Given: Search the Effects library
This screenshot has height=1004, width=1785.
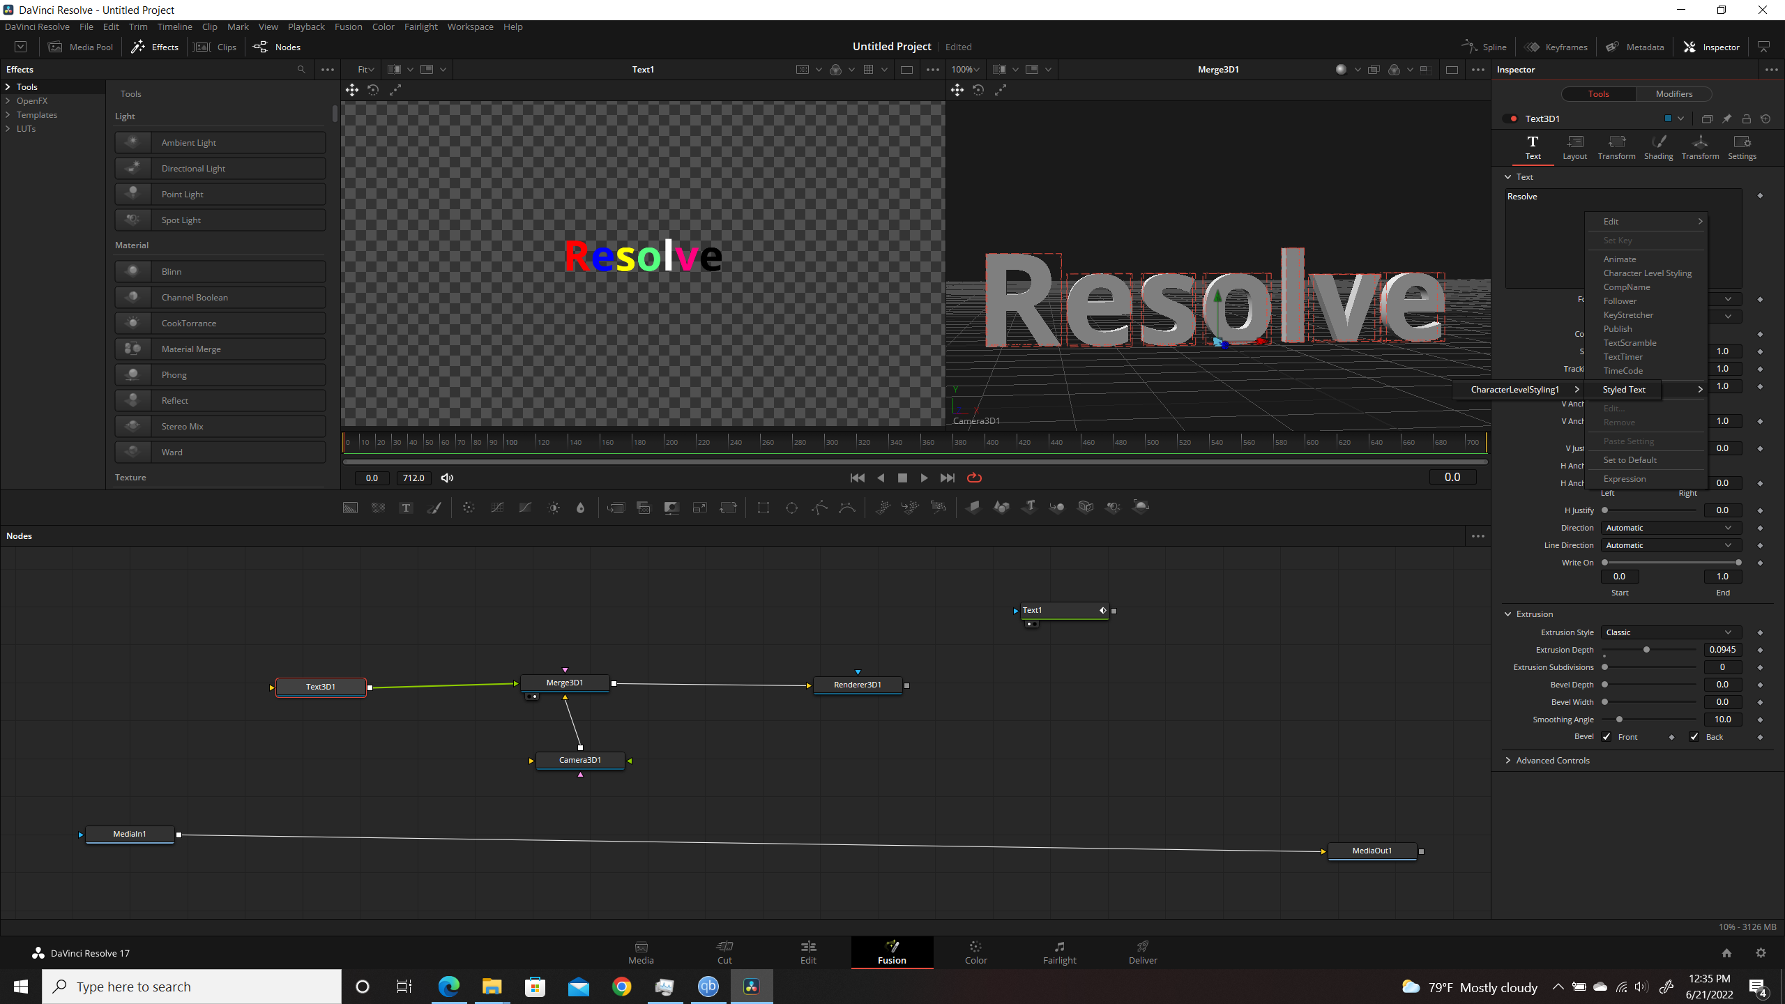Looking at the screenshot, I should click(301, 70).
